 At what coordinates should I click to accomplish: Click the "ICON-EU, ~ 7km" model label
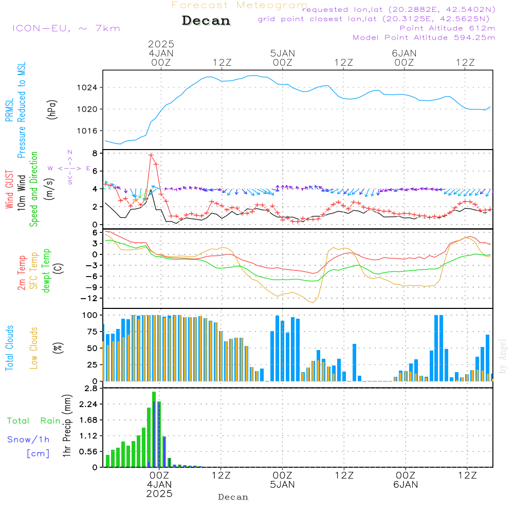[66, 28]
